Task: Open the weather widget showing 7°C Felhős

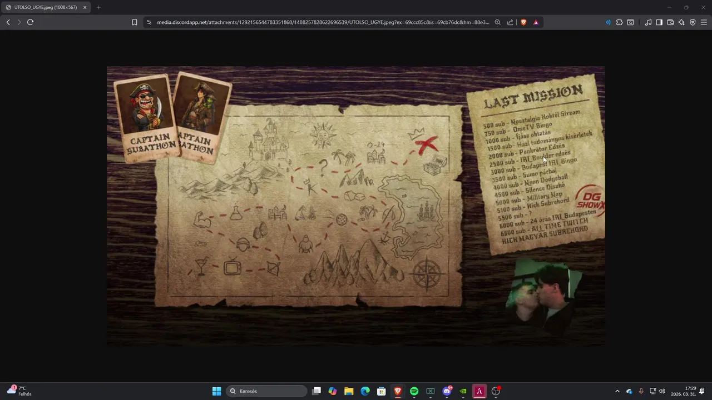Action: coord(19,391)
